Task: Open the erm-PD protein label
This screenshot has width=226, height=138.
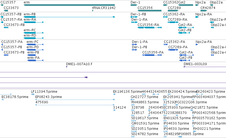Action: 33,47
